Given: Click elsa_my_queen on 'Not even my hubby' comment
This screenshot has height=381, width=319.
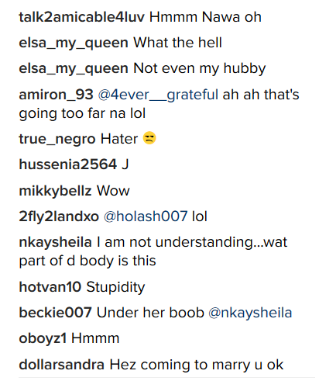Looking at the screenshot, I should click(74, 69).
